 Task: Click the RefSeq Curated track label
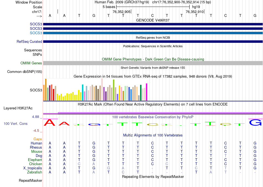tap(29, 41)
